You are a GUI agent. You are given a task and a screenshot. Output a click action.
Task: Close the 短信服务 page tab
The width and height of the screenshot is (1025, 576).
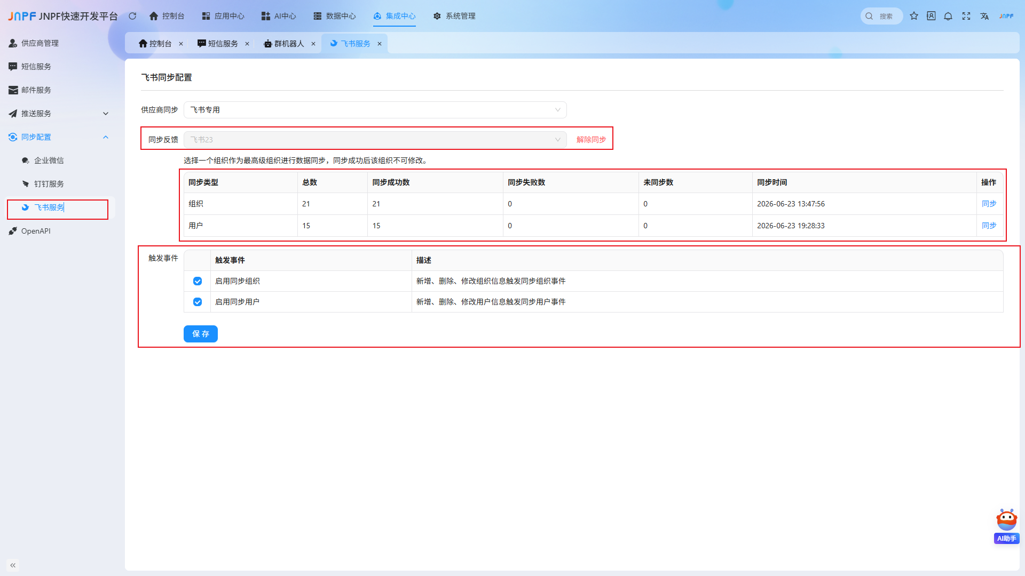point(247,44)
